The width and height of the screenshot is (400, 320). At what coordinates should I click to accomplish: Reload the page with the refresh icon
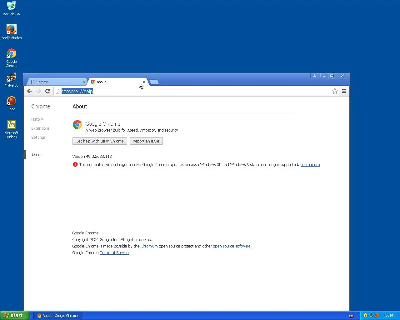coord(47,91)
